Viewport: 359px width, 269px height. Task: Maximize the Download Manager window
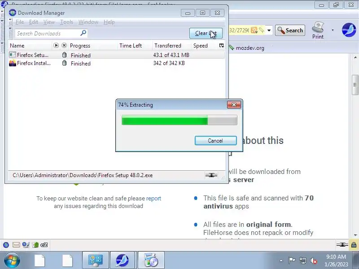coord(202,13)
